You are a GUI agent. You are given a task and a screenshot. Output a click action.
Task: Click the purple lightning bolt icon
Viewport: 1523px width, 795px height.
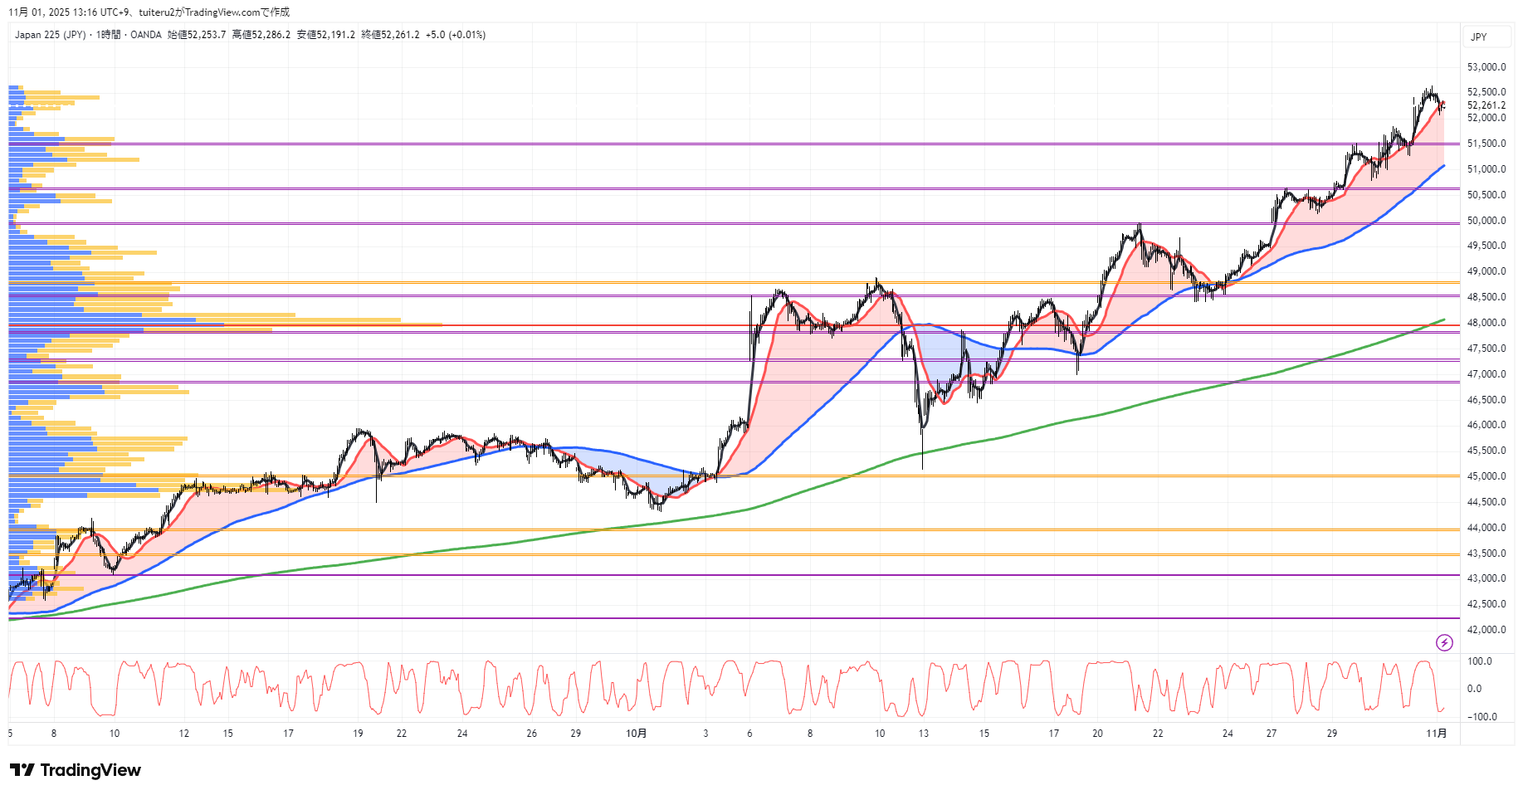tap(1444, 642)
